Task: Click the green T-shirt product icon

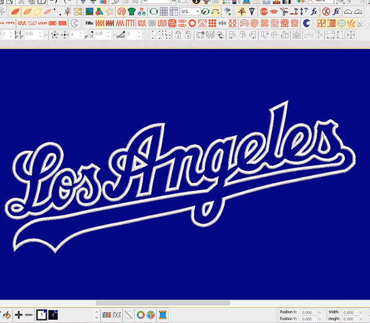Action: (132, 12)
